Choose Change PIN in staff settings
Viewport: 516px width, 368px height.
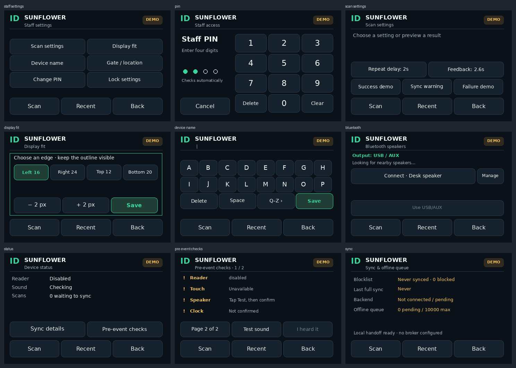pos(48,80)
